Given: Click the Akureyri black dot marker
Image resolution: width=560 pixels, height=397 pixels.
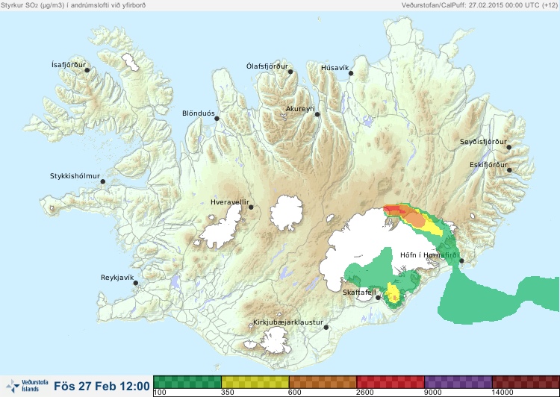Looking at the screenshot, I should [x=317, y=114].
